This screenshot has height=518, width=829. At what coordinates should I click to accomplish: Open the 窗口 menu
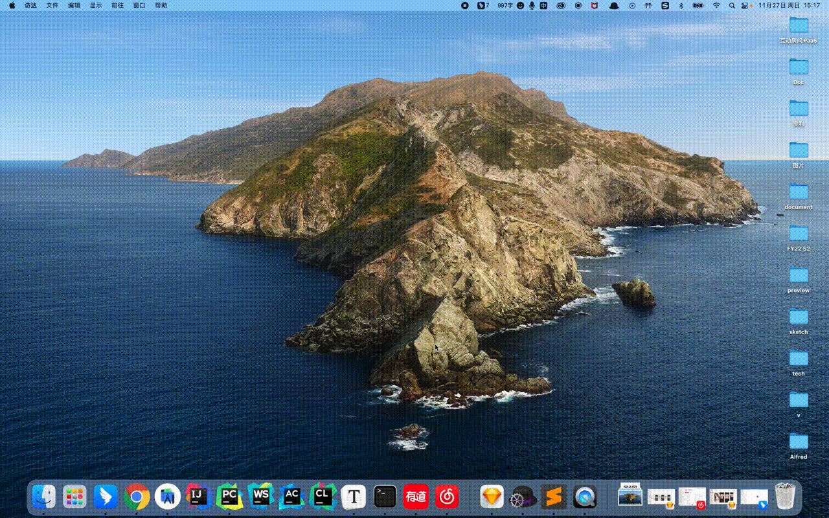(139, 5)
